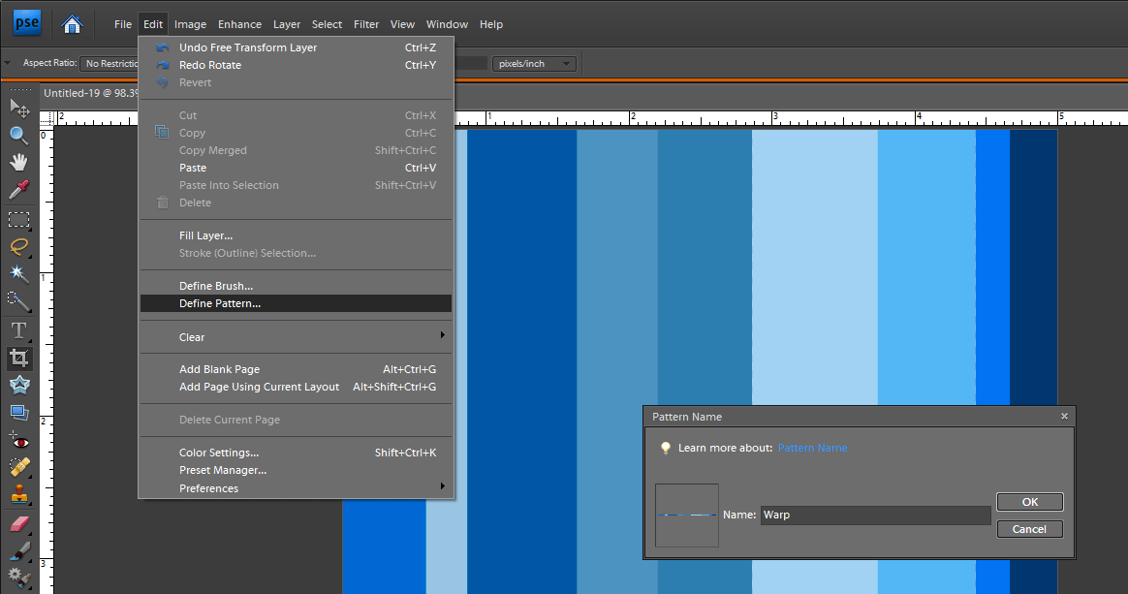
Task: Select the Move tool
Action: click(18, 107)
